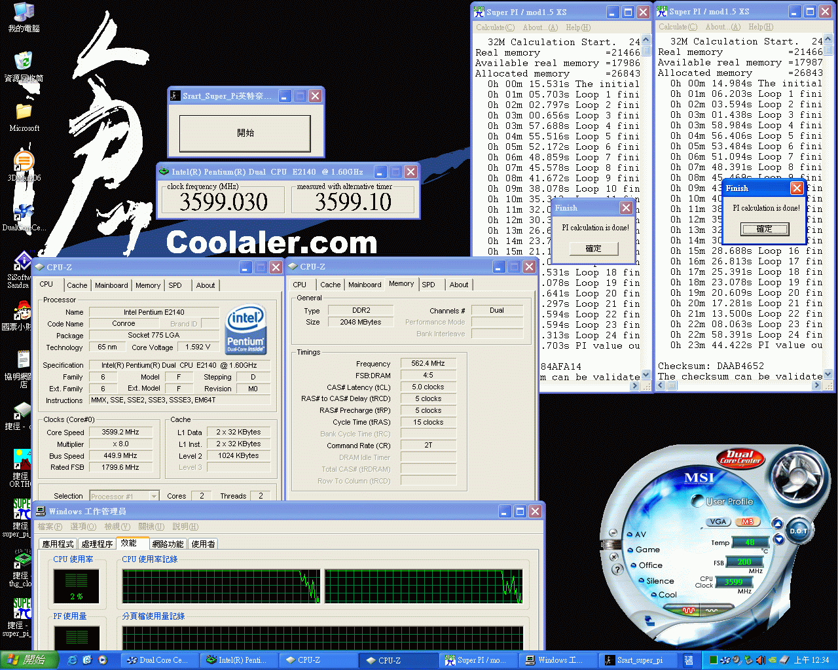Open the Mainboard tab in the left CPU-Z window

point(111,285)
